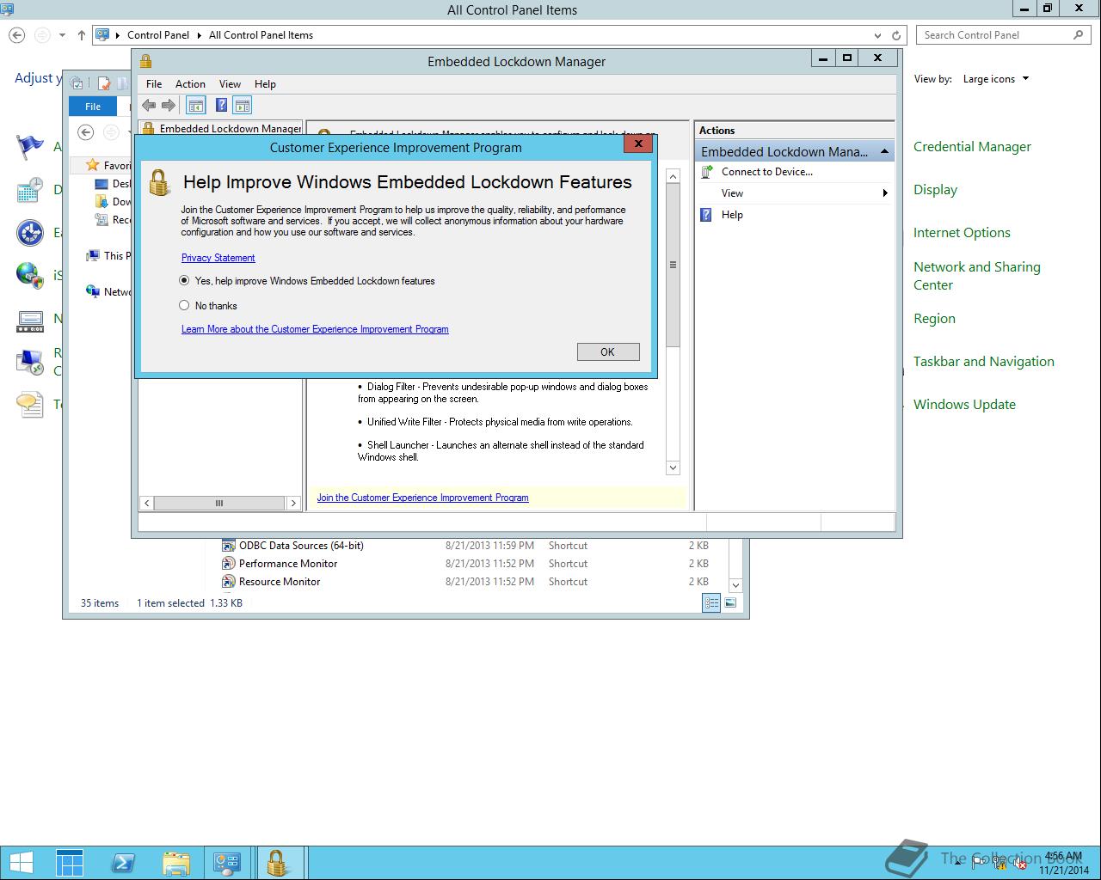This screenshot has width=1101, height=880.
Task: Click the iSCSI Initiator globe icon
Action: point(30,276)
